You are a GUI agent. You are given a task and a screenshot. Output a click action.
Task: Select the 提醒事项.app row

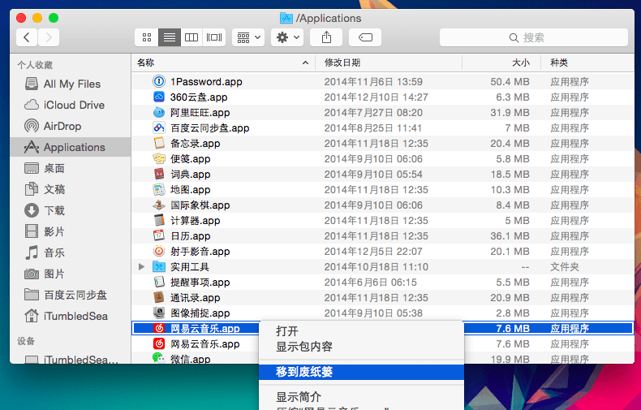coord(383,283)
